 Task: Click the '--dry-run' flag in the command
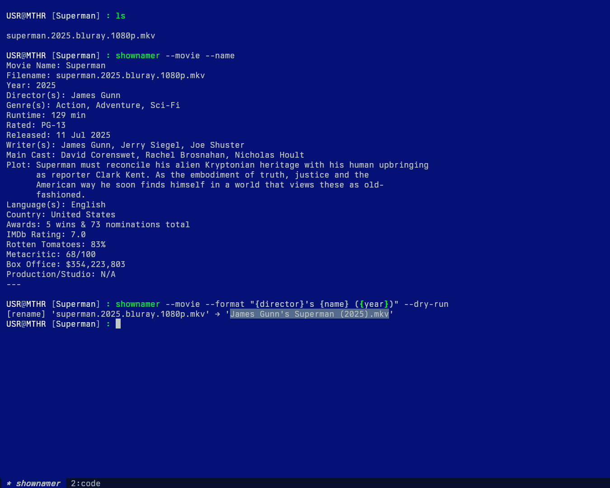click(x=426, y=304)
